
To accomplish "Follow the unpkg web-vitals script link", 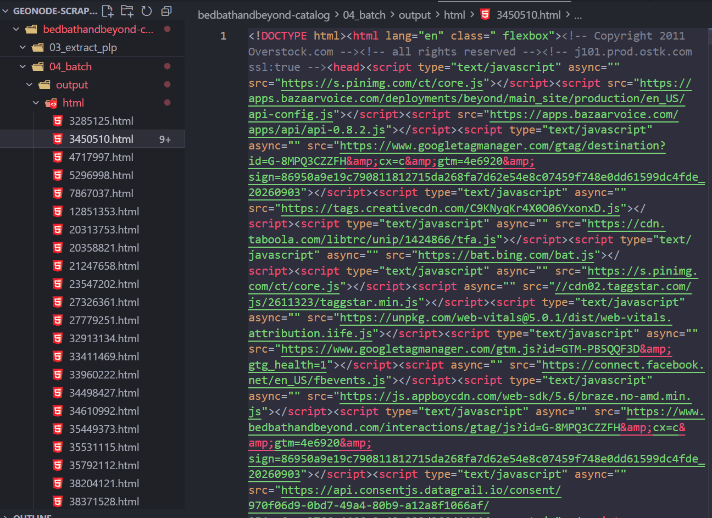I will pyautogui.click(x=505, y=318).
